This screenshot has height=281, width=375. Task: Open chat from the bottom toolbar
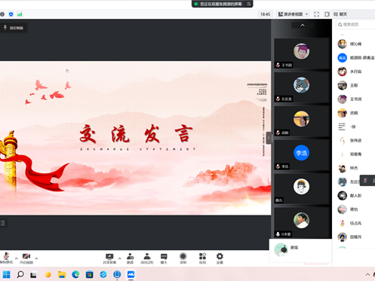[164, 258]
